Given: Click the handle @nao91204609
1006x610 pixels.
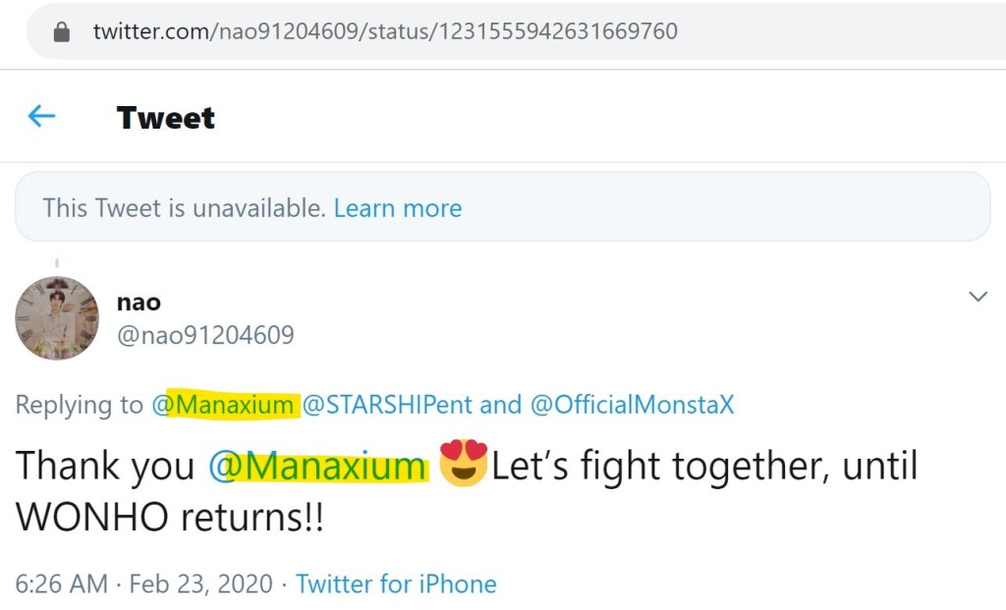Looking at the screenshot, I should coord(205,336).
